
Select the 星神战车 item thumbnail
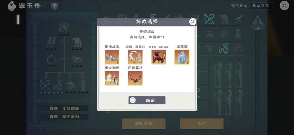pos(112,57)
